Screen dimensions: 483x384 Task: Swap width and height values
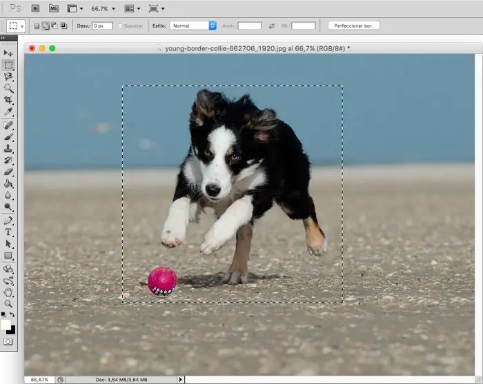271,26
